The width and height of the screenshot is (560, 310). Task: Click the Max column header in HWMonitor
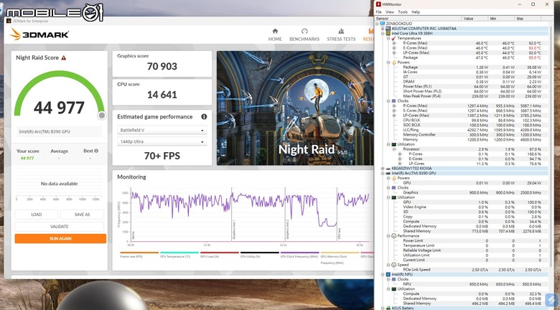(528, 18)
